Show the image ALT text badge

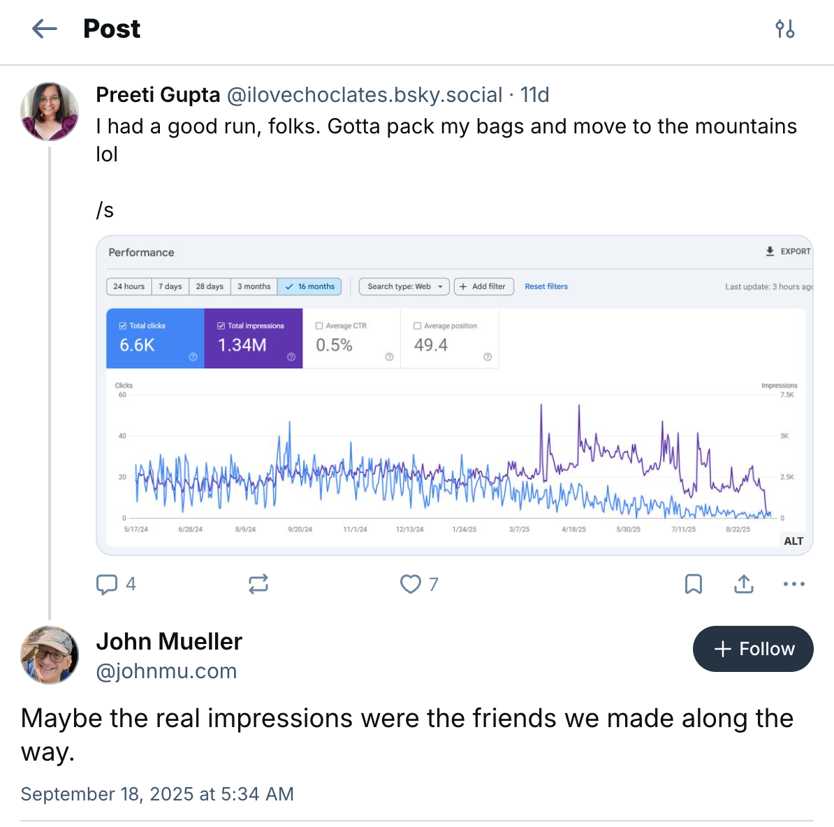point(793,541)
